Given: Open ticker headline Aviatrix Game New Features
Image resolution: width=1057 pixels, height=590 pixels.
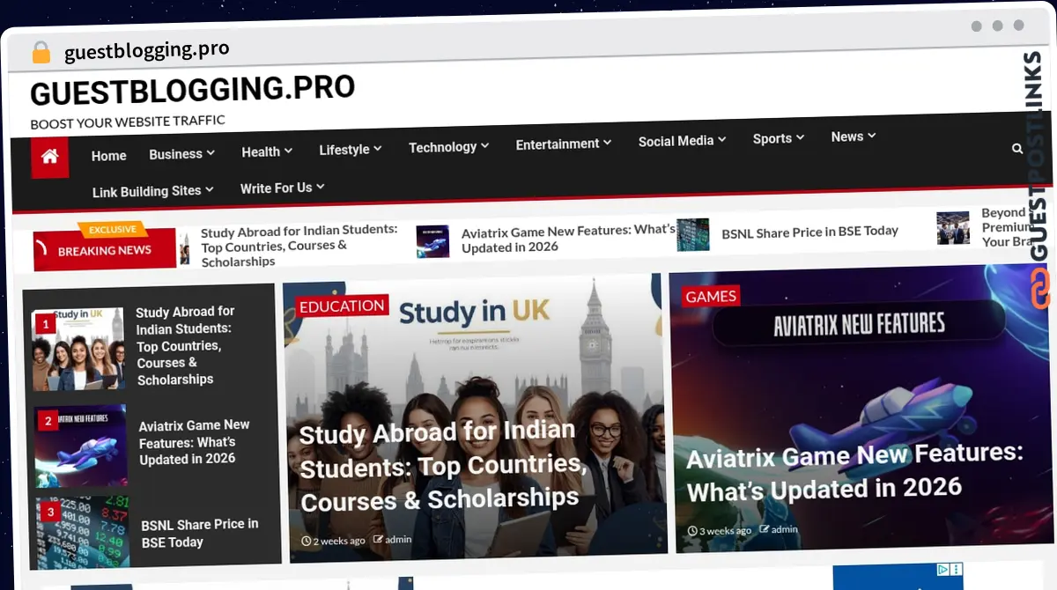Looking at the screenshot, I should 568,238.
